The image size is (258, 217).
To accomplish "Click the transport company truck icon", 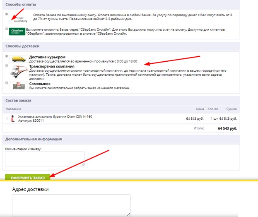I will 18,72.
